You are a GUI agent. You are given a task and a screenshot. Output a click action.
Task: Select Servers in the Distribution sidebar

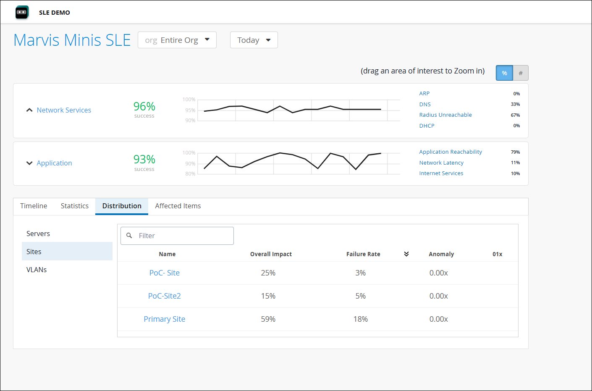click(38, 234)
